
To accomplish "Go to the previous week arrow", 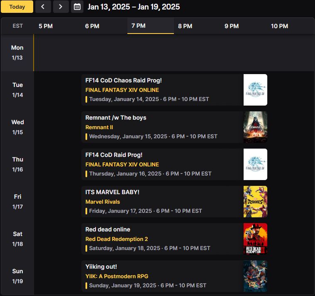I will [43, 7].
